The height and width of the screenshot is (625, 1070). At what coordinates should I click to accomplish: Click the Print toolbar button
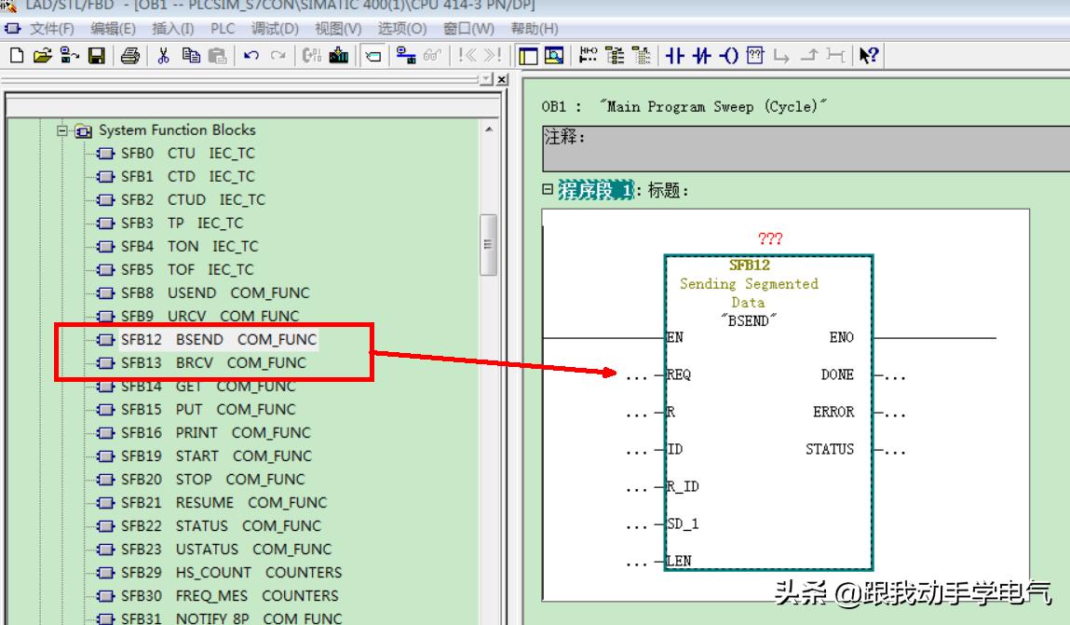pyautogui.click(x=131, y=58)
